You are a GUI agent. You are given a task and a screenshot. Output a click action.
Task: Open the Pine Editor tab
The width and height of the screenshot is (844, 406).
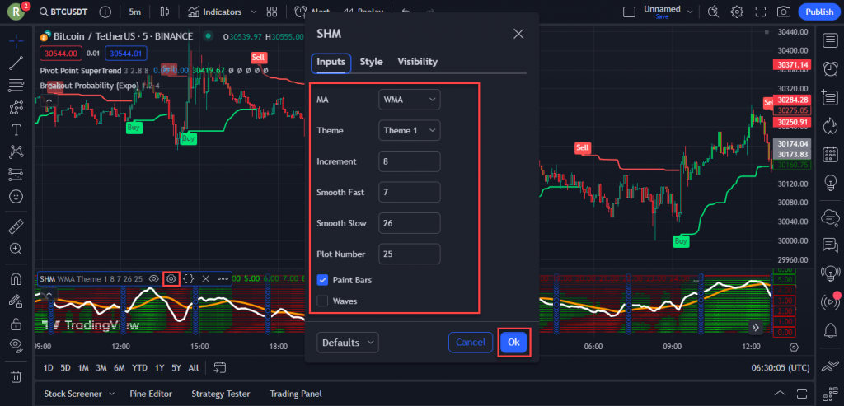click(x=151, y=394)
